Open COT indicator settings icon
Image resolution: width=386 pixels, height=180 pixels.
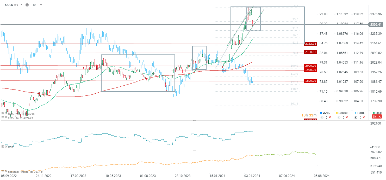(x=3, y=147)
